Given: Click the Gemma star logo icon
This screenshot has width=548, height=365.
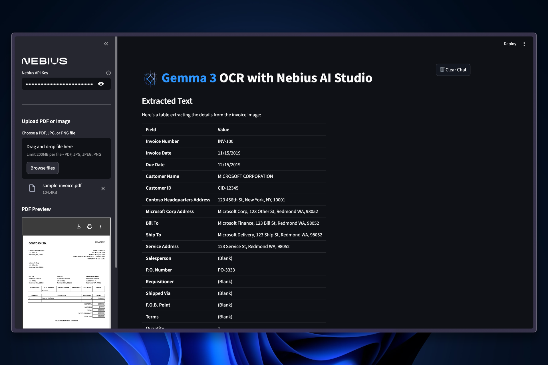Looking at the screenshot, I should pyautogui.click(x=150, y=78).
